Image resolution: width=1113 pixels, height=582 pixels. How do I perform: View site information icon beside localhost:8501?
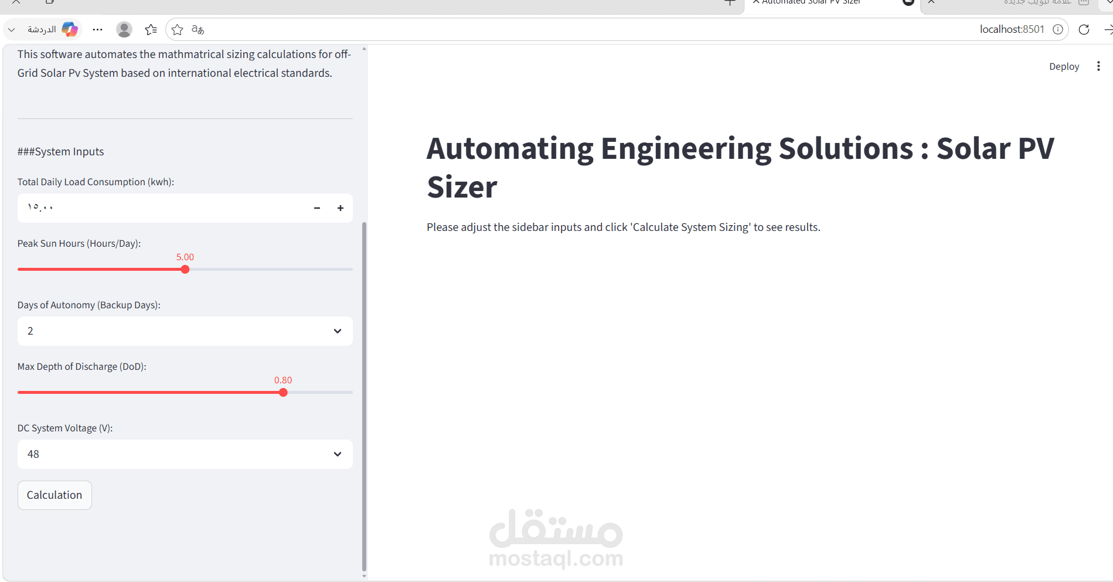1058,29
